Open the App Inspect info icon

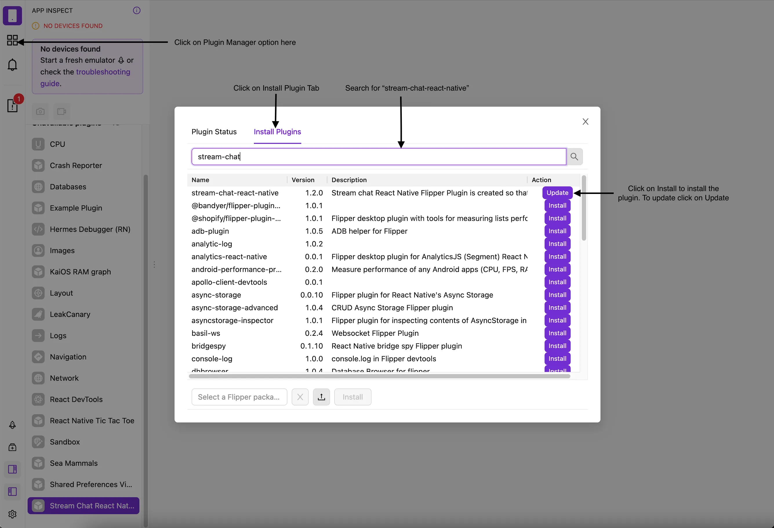coord(137,10)
